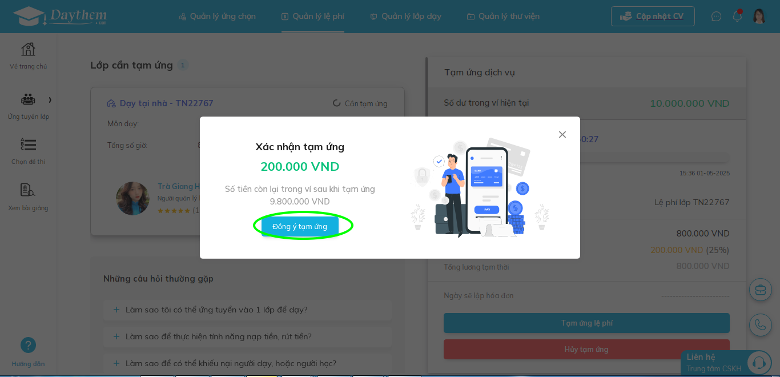Screen dimensions: 780x377
Task: Switch to Quản lý lớp dạy tab
Action: (x=405, y=17)
